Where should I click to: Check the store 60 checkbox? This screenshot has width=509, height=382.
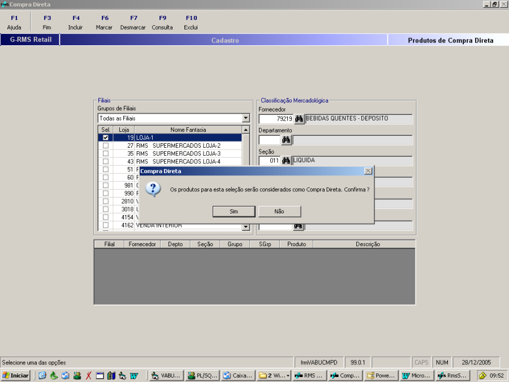(106, 177)
